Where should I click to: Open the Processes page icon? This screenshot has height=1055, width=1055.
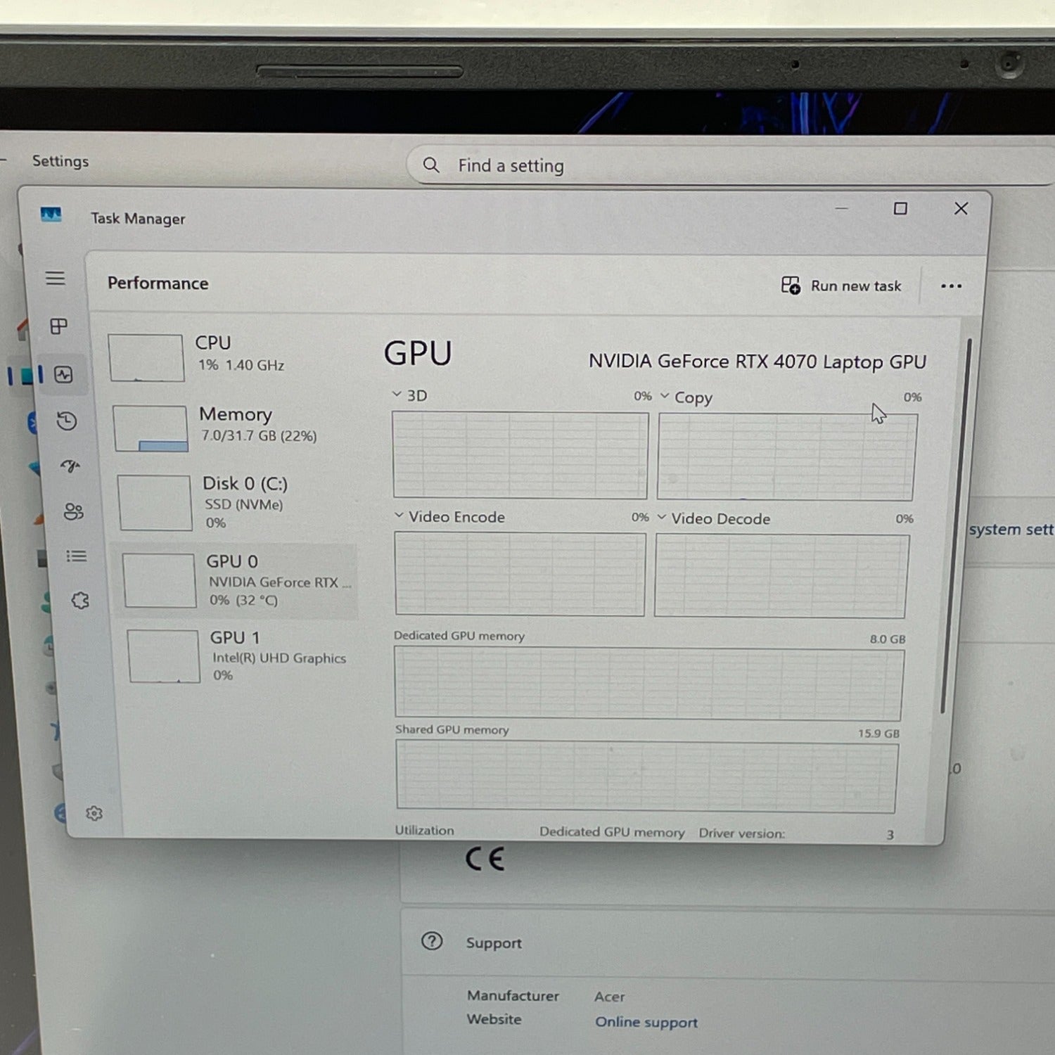pyautogui.click(x=58, y=326)
